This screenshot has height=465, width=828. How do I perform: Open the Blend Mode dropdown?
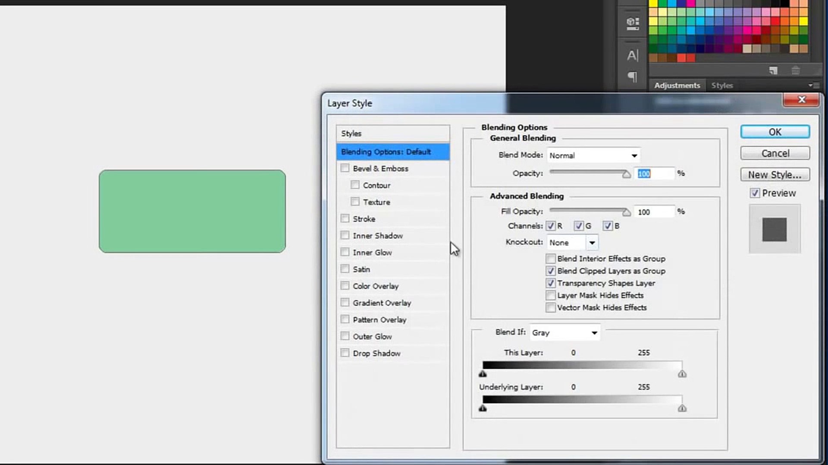593,155
